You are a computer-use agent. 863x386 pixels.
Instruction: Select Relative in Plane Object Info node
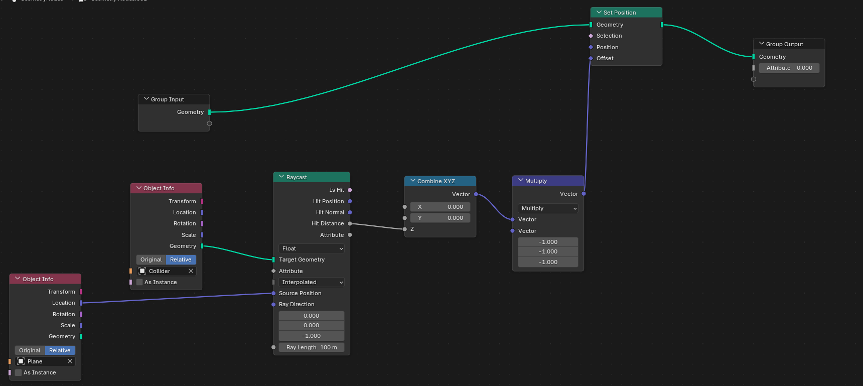(60, 350)
